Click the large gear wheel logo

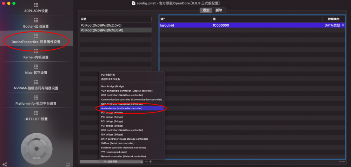click(37, 149)
